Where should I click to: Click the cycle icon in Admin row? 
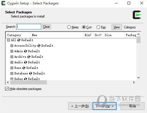tap(25, 51)
